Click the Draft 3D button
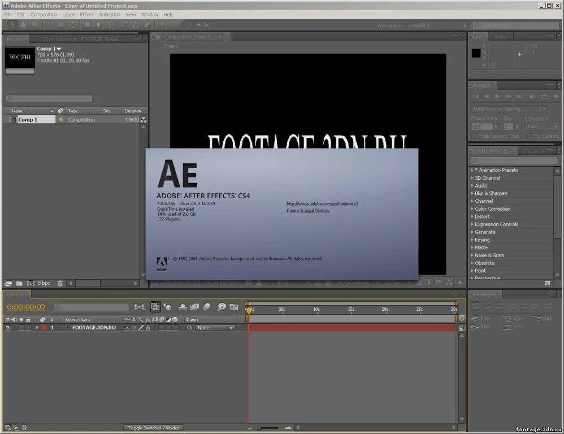Image resolution: width=564 pixels, height=434 pixels. tap(167, 307)
